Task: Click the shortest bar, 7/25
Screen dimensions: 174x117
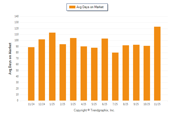Action: pos(115,77)
